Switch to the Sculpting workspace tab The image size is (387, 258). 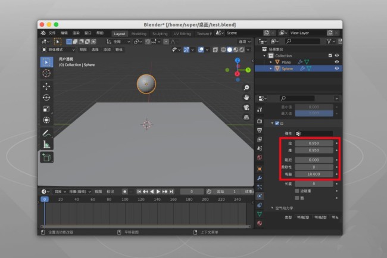(x=160, y=34)
